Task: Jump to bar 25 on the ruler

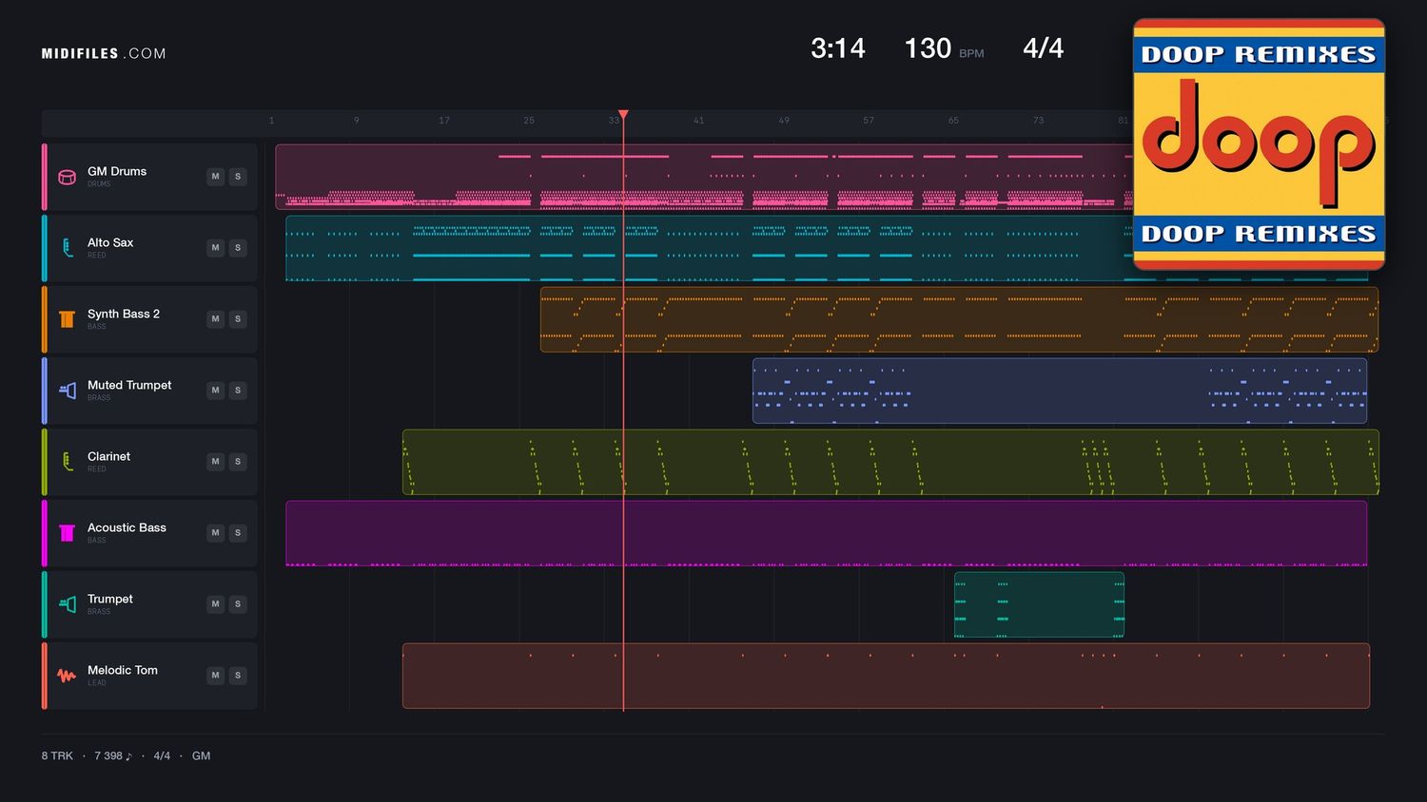Action: [x=529, y=121]
